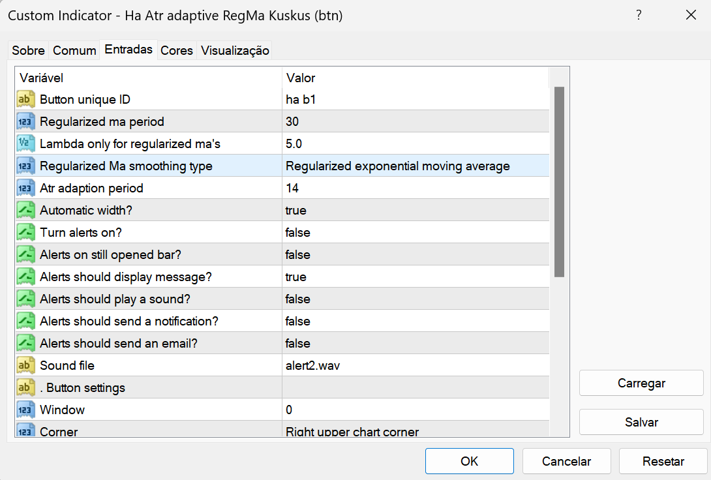Click the vertical scrollbar of the inputs list
The height and width of the screenshot is (480, 711).
click(x=559, y=183)
